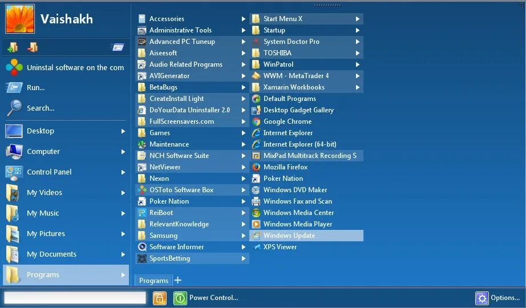Viewport: 526px width, 308px height.
Task: Click the remove folder icon with red minus
Action: (33, 47)
